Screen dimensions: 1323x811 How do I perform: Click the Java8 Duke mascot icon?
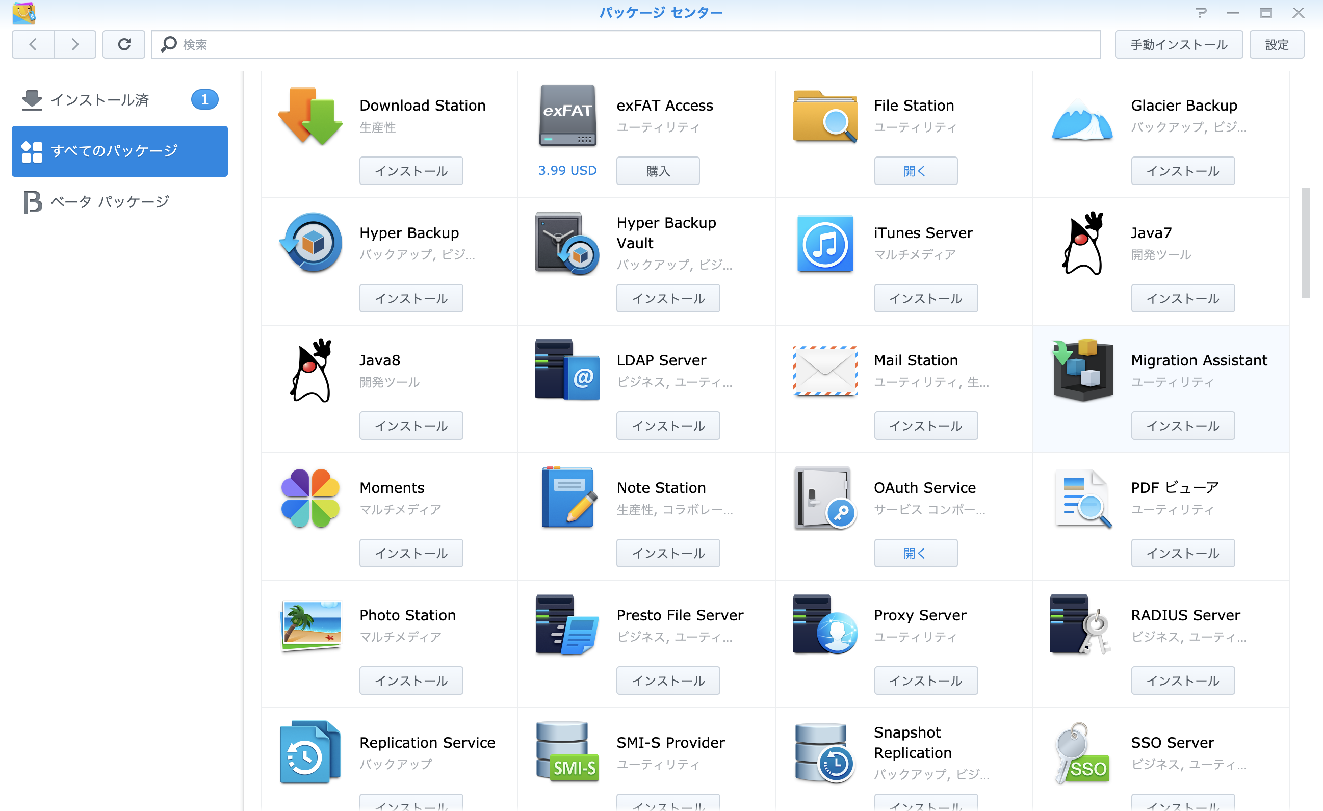310,371
